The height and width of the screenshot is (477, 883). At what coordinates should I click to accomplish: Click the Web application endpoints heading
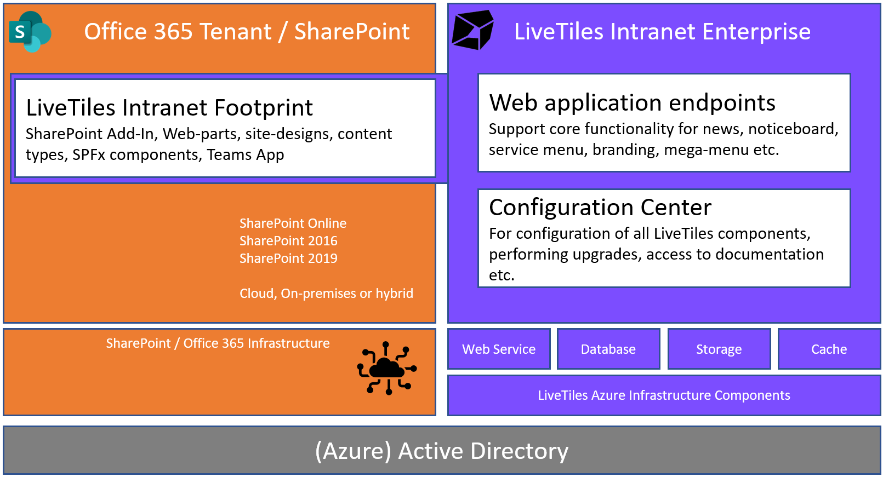click(x=632, y=103)
